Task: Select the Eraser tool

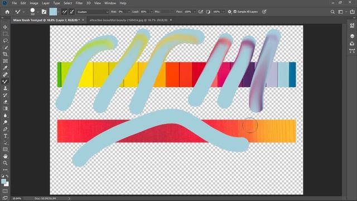Action: coord(5,102)
